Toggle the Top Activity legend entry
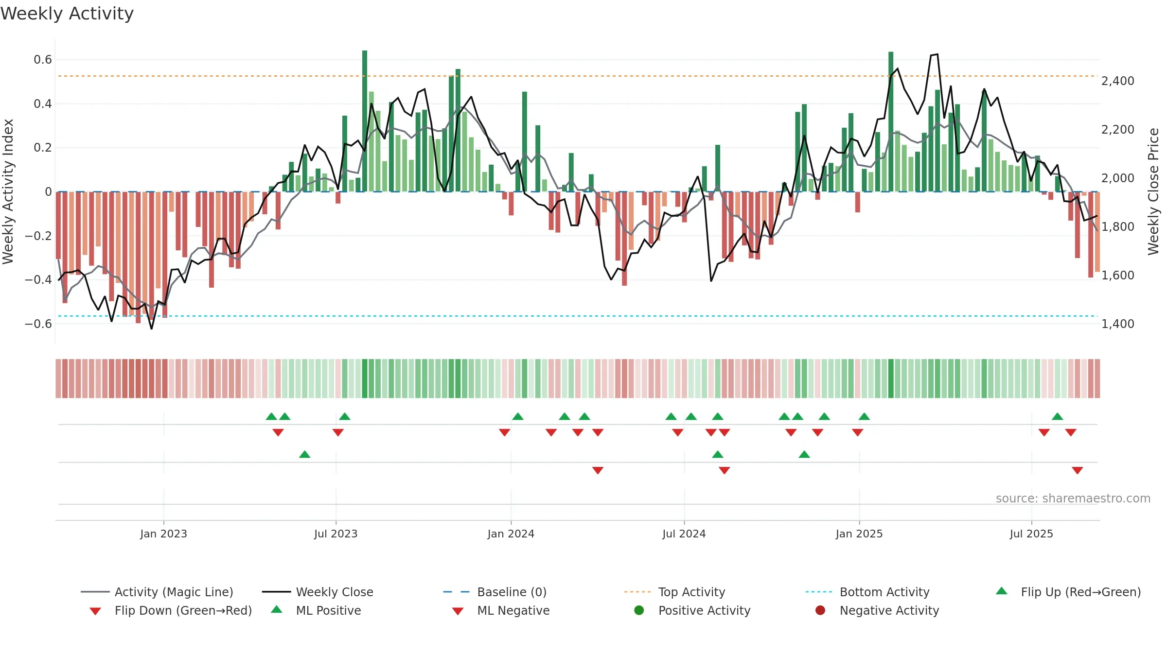This screenshot has width=1167, height=656. click(674, 592)
